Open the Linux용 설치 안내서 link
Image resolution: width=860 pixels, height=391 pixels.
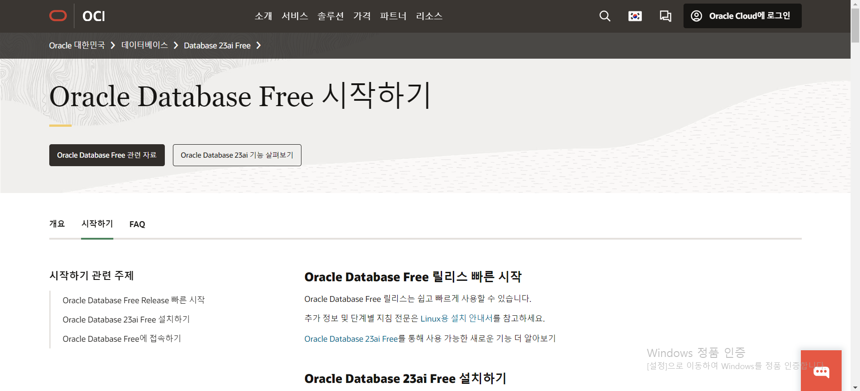click(456, 318)
